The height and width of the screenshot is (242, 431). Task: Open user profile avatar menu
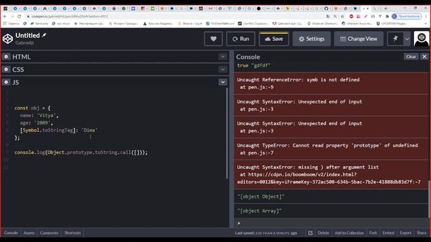pos(422,39)
